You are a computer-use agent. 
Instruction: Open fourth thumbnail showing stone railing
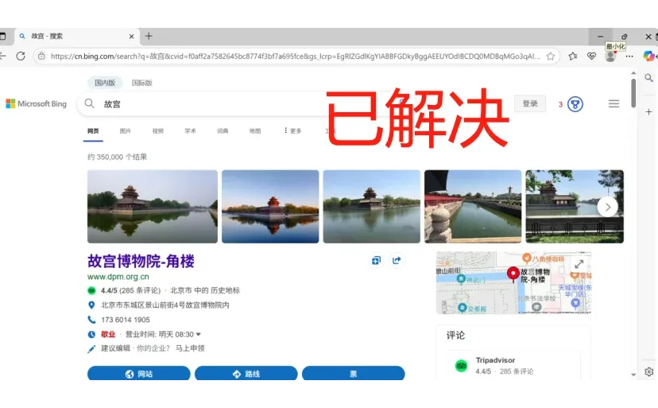[x=473, y=206]
